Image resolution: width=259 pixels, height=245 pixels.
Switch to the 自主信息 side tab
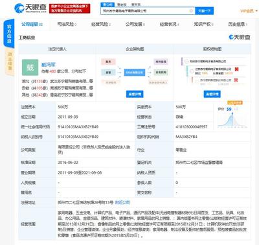pos(10,61)
